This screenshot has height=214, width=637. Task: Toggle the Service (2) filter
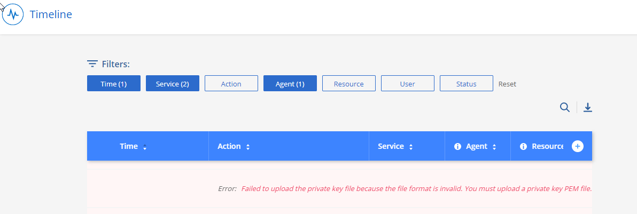[x=173, y=84]
